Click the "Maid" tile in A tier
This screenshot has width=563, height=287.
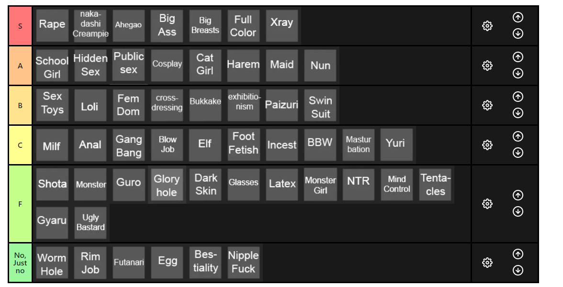[281, 65]
